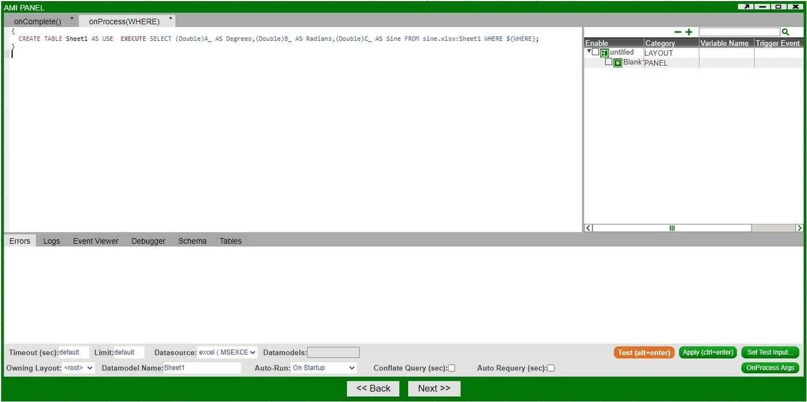Screen dimensions: 807x402
Task: Switch to the Event Viewer tab
Action: pos(95,241)
